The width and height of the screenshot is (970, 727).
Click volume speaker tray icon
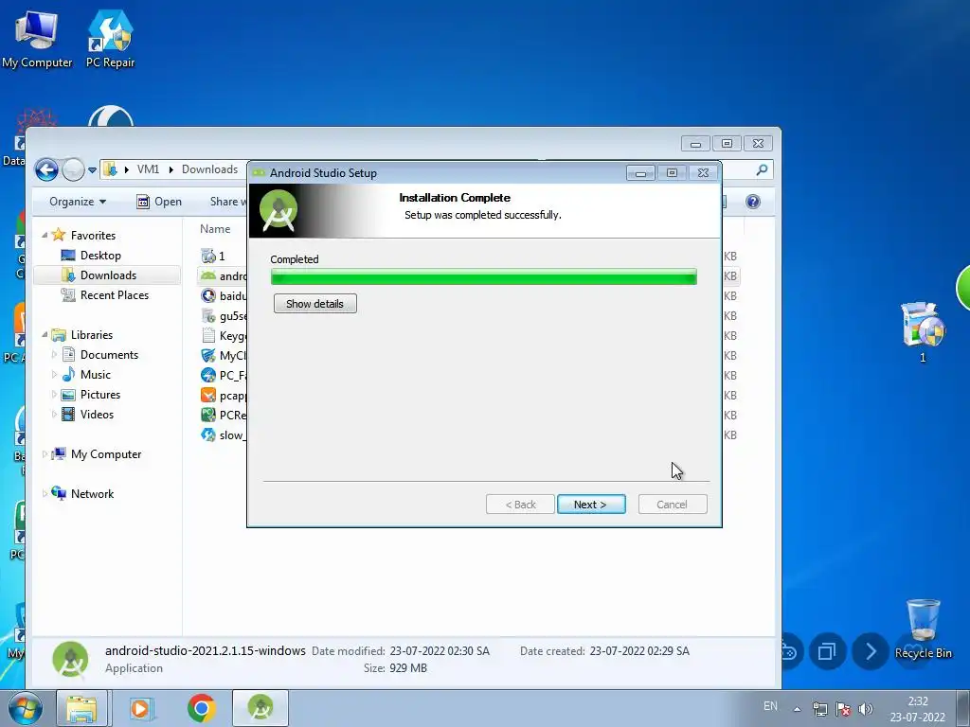pyautogui.click(x=866, y=709)
